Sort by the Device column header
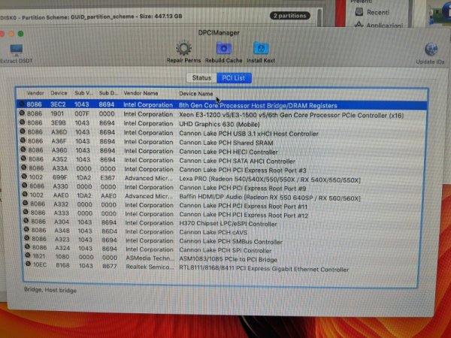This screenshot has width=451, height=338. coord(59,93)
